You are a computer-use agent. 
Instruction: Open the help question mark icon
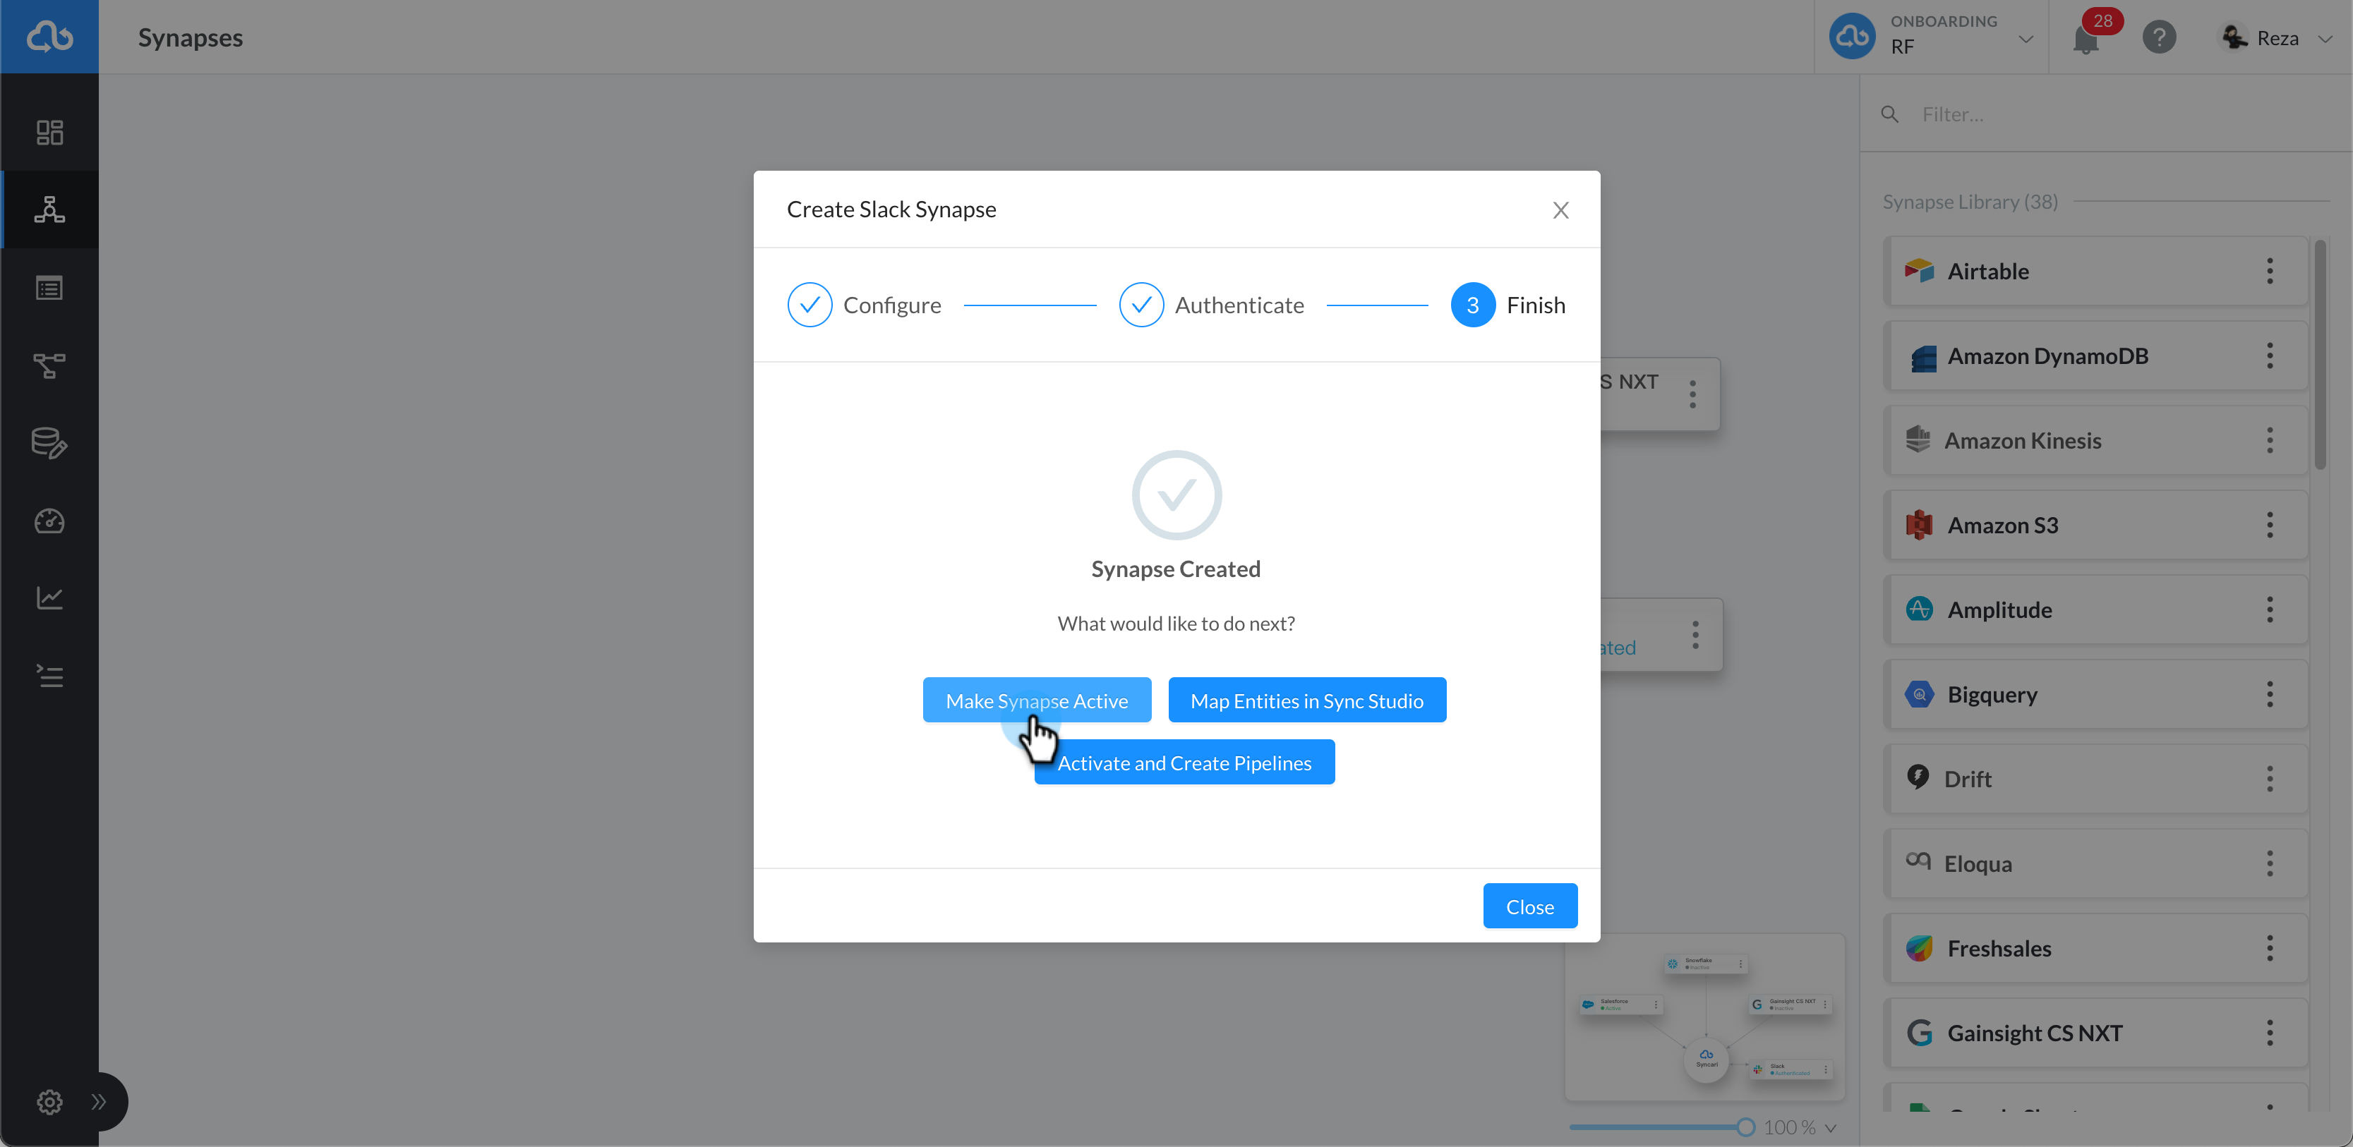[x=2160, y=37]
